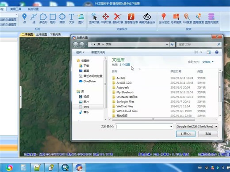
Task: Click the forward navigation arrow in dialog
Action: (82, 45)
